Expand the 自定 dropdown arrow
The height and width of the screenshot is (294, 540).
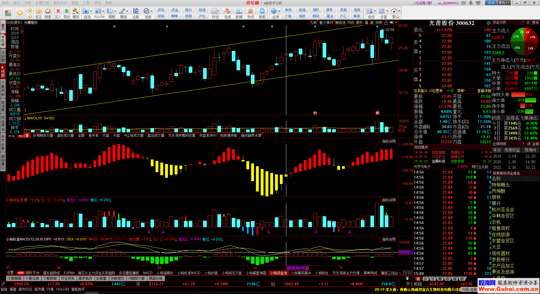click(x=375, y=11)
